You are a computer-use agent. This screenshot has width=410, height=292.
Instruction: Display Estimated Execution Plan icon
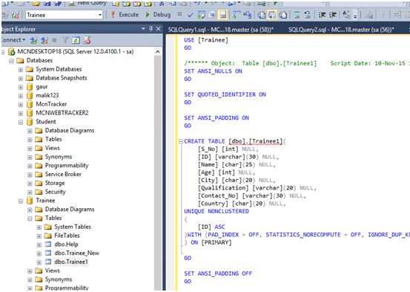(201, 15)
